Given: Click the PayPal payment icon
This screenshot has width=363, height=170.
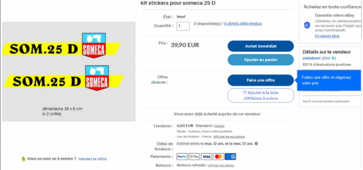Looking at the screenshot, I should pos(182,157).
